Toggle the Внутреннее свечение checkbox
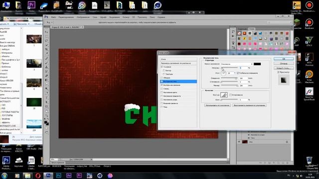The height and width of the screenshot is (179, 319). 162,85
